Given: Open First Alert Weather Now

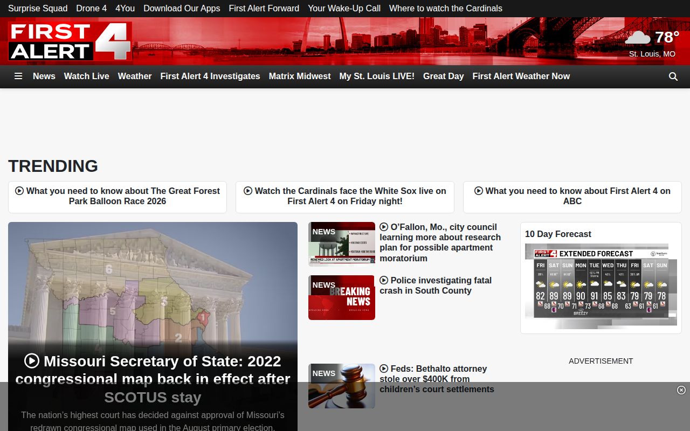Looking at the screenshot, I should [521, 76].
